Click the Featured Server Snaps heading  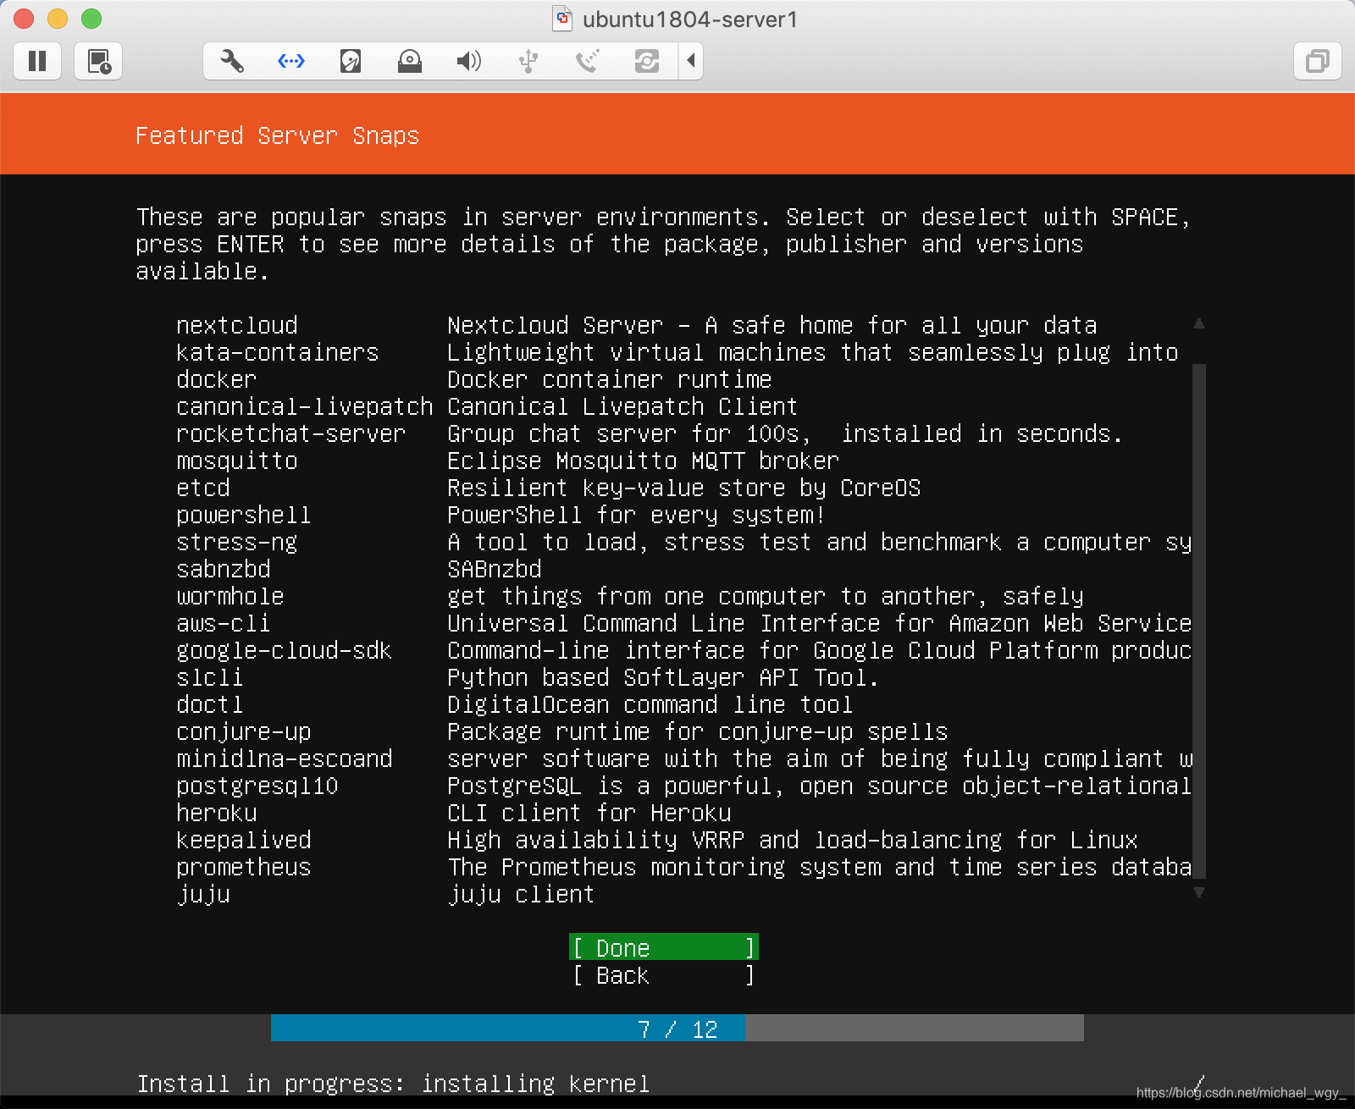pos(278,135)
